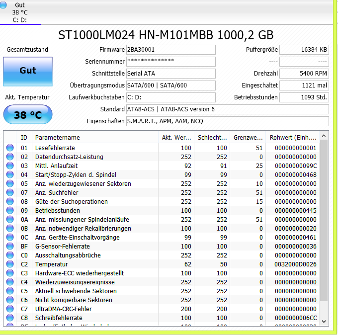Click the blue health orb in disk tab
This screenshot has width=338, height=335.
pos(3,5)
